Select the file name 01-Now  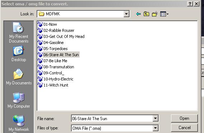[50, 24]
